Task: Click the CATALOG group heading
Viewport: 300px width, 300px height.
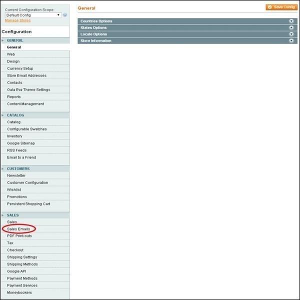Action: [15, 115]
